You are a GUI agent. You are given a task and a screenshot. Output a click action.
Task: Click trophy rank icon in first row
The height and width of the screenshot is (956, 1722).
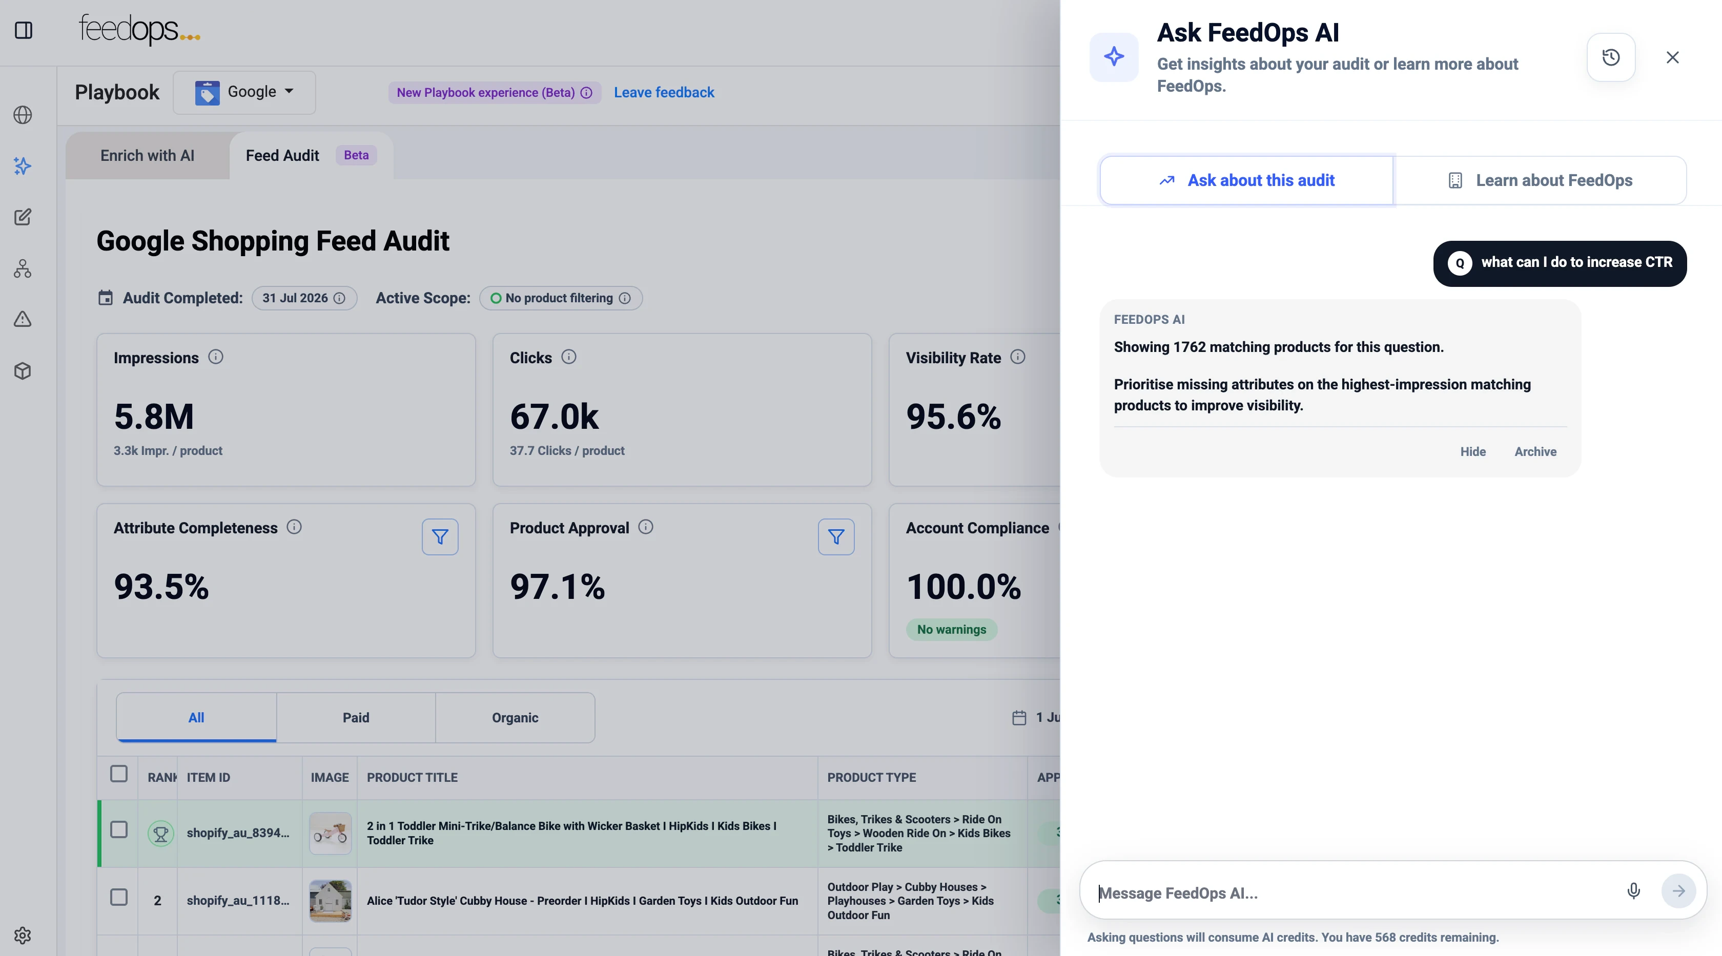[x=160, y=834]
